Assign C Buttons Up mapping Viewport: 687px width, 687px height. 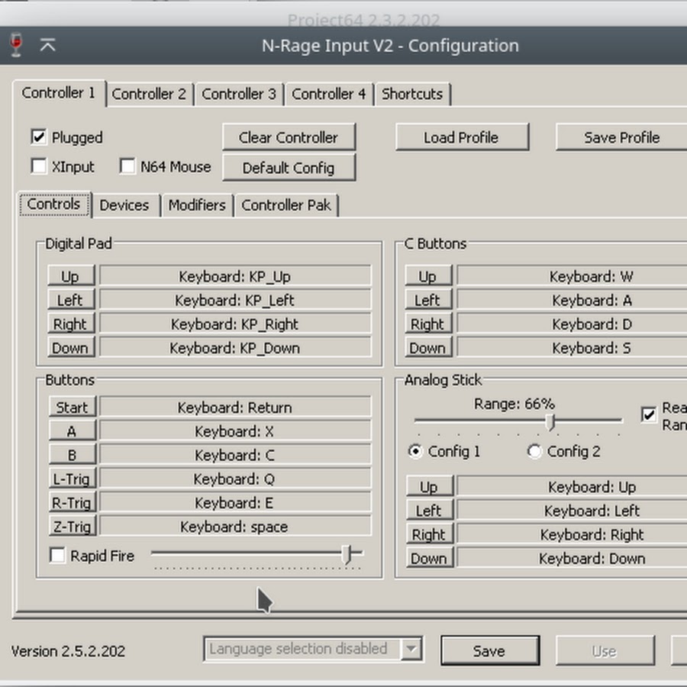click(x=428, y=276)
